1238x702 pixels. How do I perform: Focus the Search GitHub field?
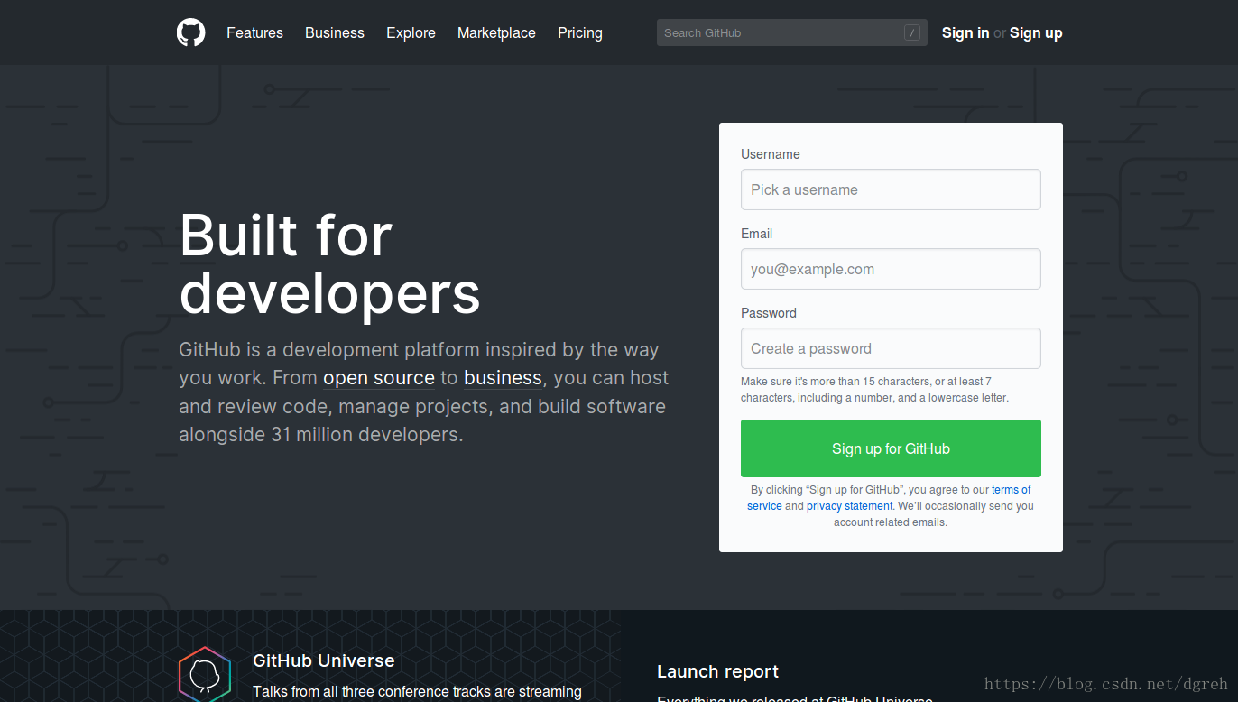(x=791, y=32)
